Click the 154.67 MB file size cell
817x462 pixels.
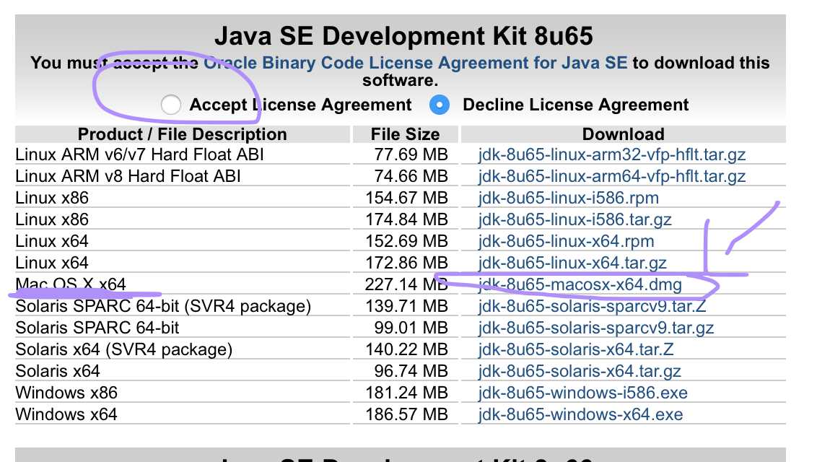(406, 198)
